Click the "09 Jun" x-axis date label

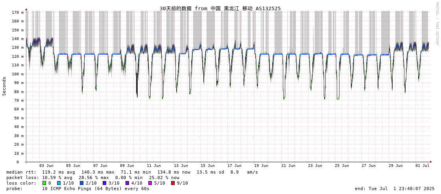pyautogui.click(x=127, y=166)
